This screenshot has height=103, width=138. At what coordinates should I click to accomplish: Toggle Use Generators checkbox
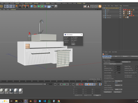[x=115, y=77]
